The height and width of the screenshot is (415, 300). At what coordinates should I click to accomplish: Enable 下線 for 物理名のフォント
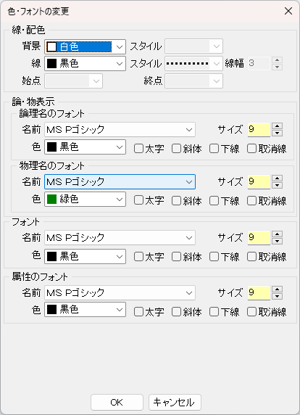(x=225, y=201)
